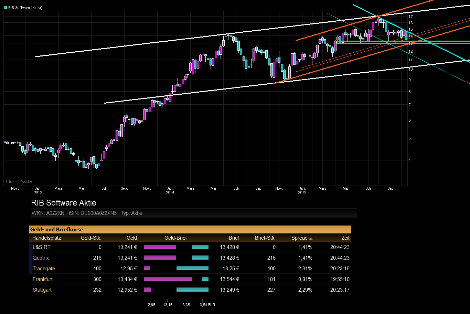Click the '1 Tick = 1 Woche' chart label

coord(19,181)
